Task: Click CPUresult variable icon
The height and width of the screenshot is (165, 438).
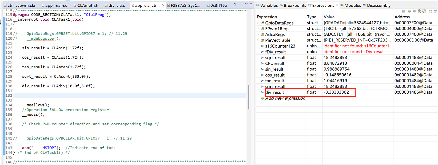Action: pyautogui.click(x=262, y=63)
